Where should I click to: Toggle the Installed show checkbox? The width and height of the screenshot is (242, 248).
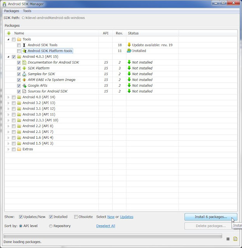click(51, 217)
